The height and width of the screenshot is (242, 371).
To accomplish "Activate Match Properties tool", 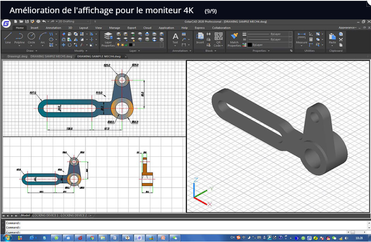I will [234, 38].
